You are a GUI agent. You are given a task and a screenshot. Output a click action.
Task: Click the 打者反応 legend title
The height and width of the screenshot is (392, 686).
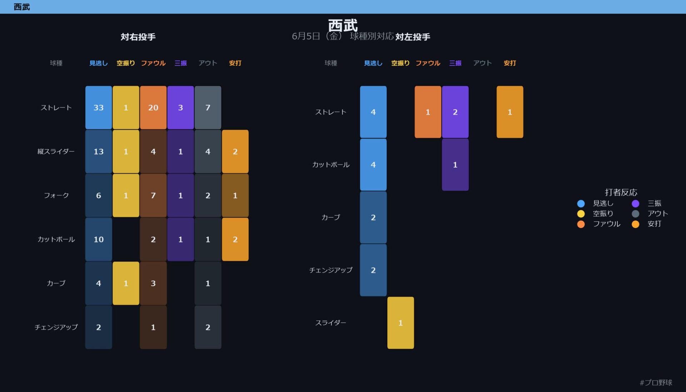621,192
